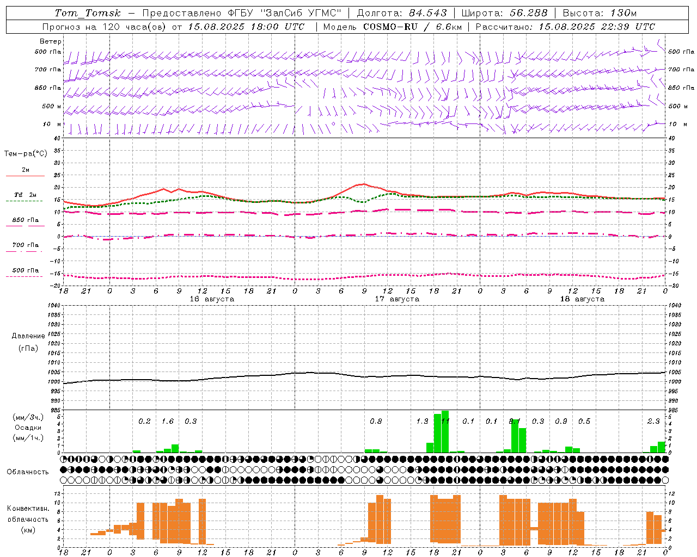Click the (км) unit label of convective panel
This screenshot has width=697, height=557.
coord(28,530)
